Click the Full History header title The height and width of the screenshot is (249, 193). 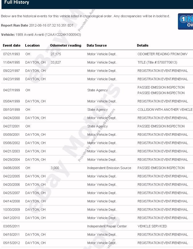click(17, 2)
